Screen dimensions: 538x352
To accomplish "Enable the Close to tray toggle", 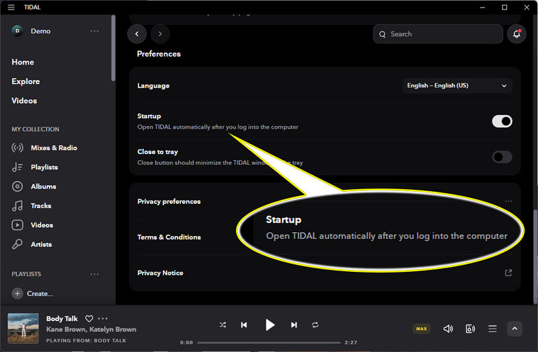I will point(502,157).
